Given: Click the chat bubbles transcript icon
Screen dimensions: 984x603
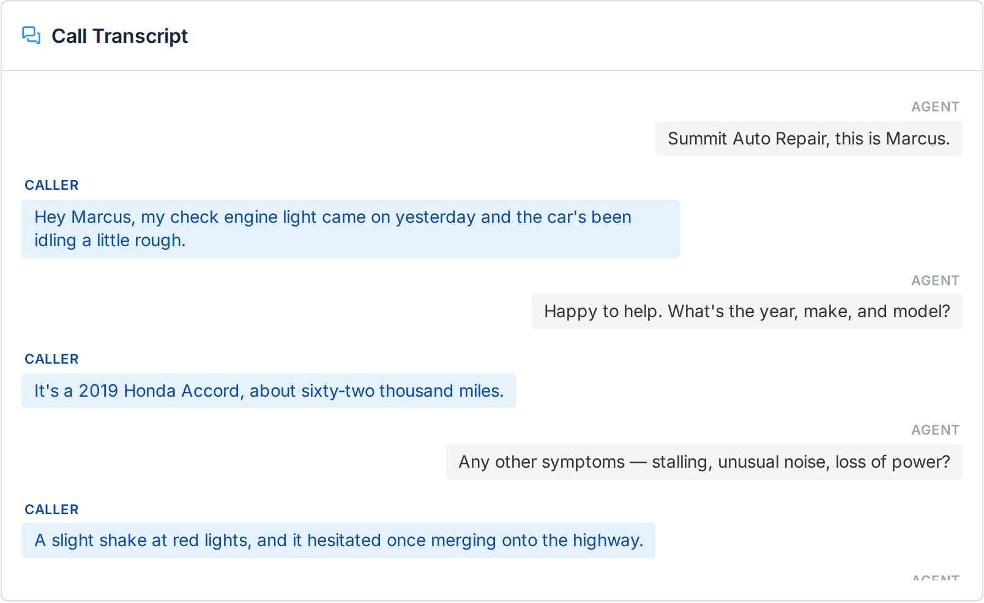Looking at the screenshot, I should pos(31,36).
